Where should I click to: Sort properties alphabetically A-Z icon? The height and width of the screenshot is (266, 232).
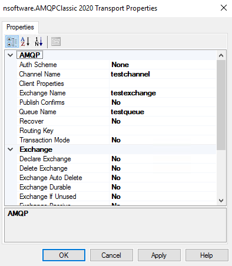click(25, 42)
